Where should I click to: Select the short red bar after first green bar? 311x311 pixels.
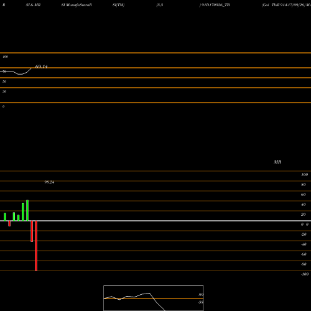click(9, 223)
